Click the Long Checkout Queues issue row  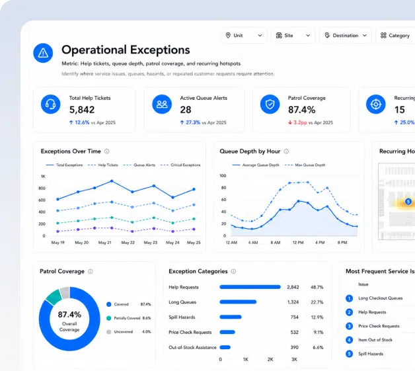381,298
